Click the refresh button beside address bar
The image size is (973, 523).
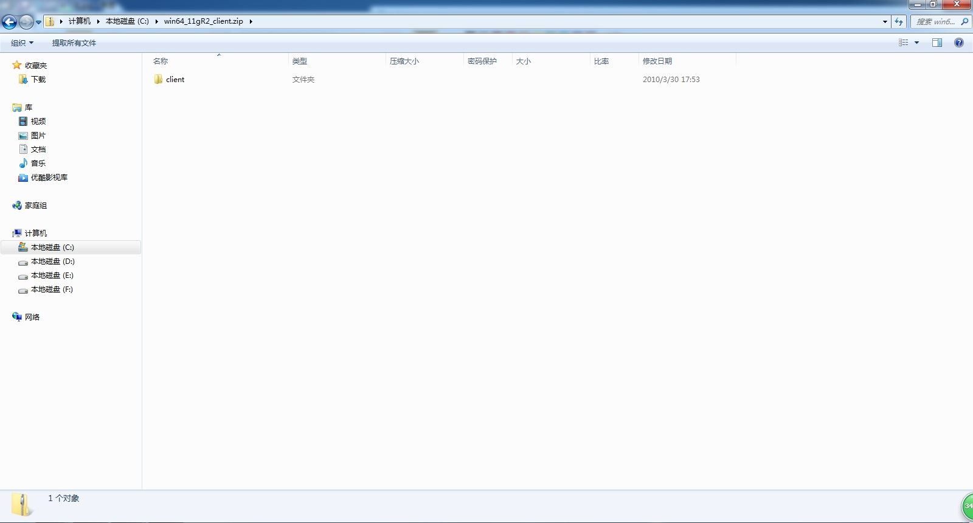click(x=899, y=21)
